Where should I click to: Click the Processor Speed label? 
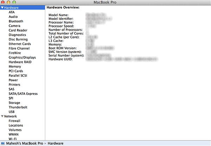click(x=61, y=26)
